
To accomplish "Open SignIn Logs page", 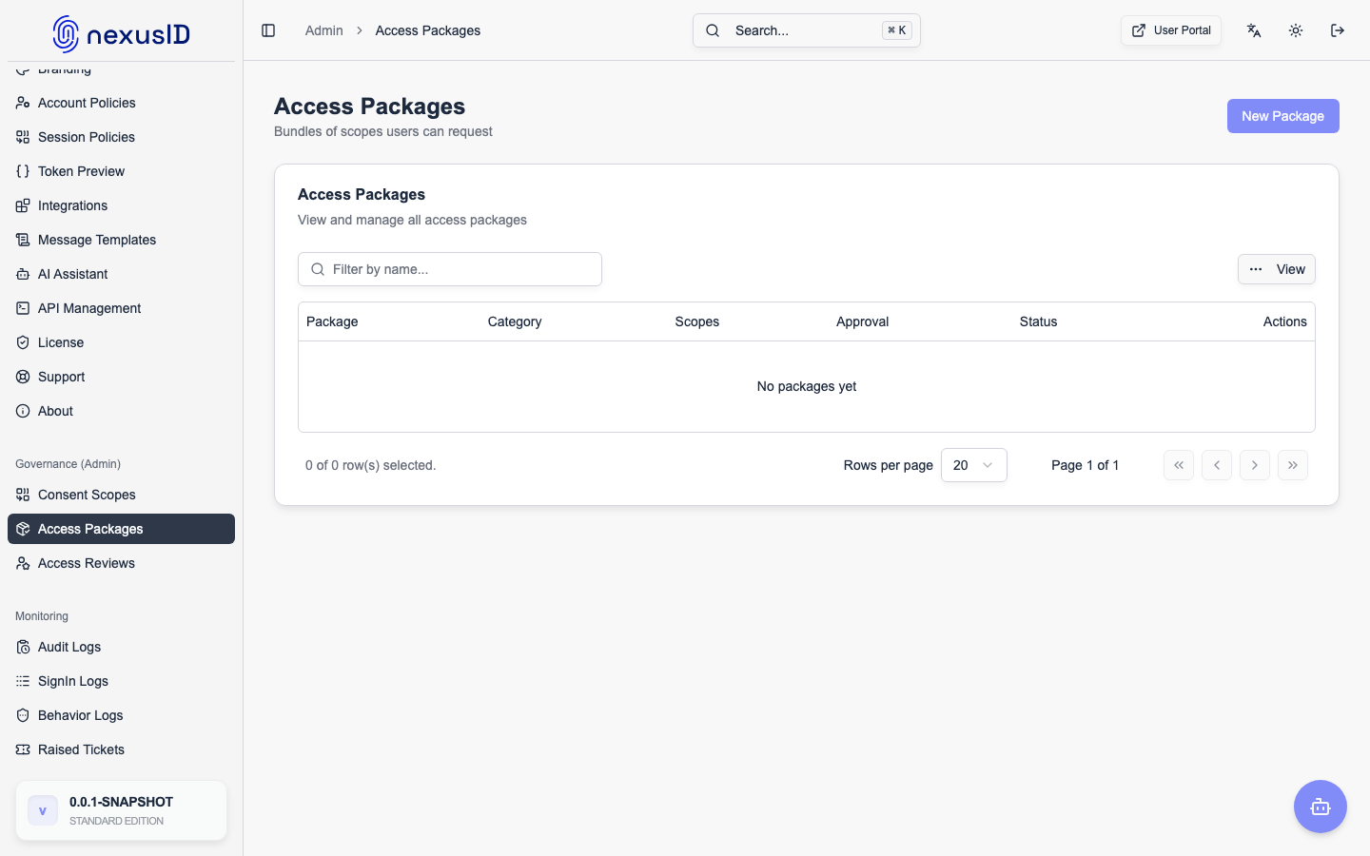I will coord(121,681).
